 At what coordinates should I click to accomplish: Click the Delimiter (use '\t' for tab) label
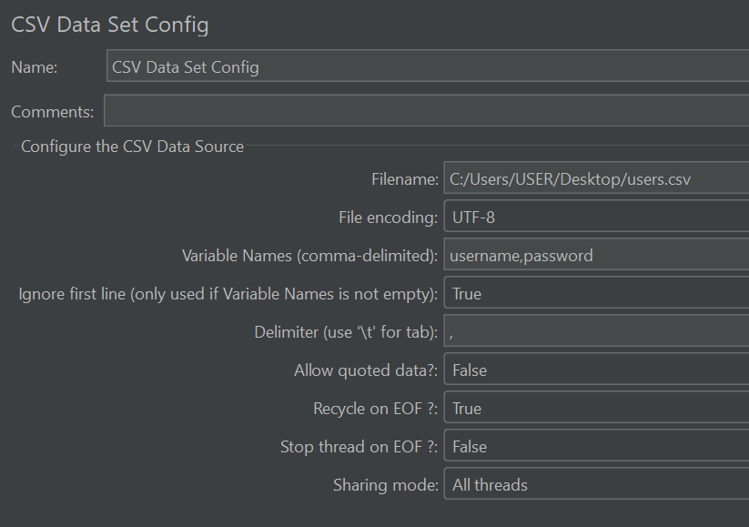[x=346, y=332]
